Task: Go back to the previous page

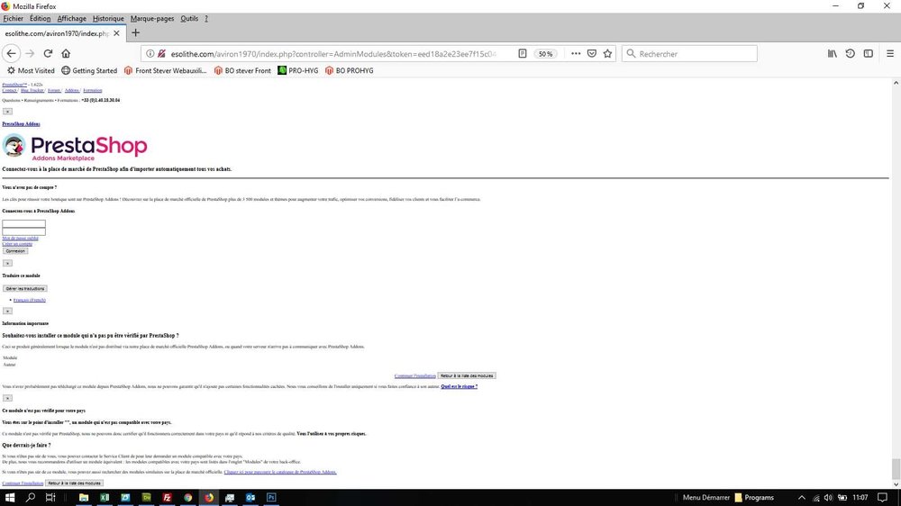Action: point(12,53)
